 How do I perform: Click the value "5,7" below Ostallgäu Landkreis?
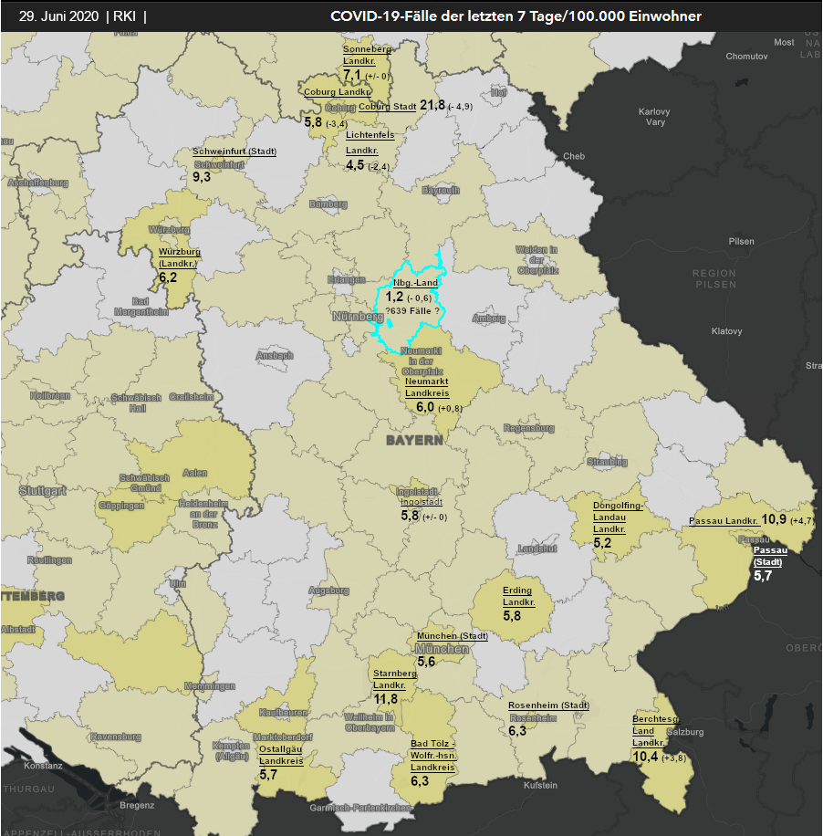(268, 774)
